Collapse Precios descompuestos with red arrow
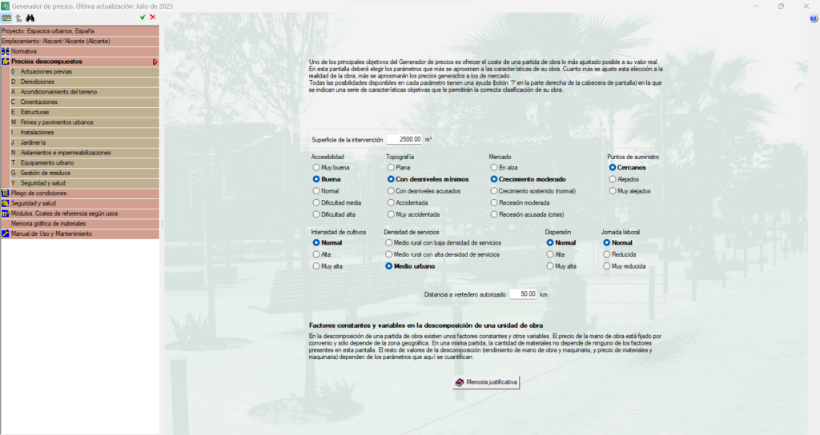 (155, 62)
